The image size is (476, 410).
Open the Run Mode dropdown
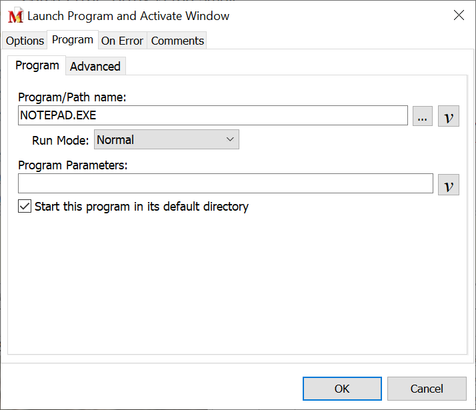167,140
